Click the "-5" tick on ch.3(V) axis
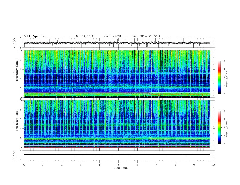240x185 pixels. pos(21,160)
